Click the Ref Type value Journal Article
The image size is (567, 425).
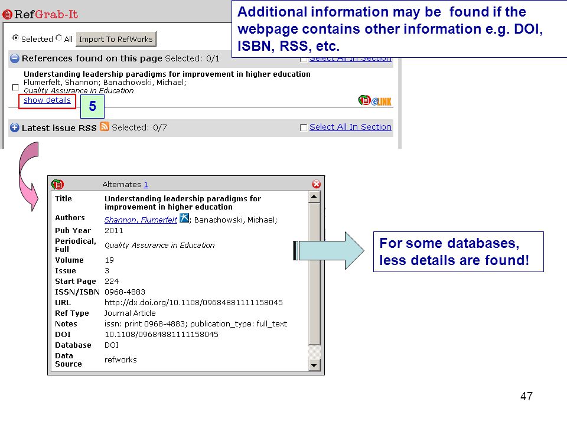click(x=130, y=313)
